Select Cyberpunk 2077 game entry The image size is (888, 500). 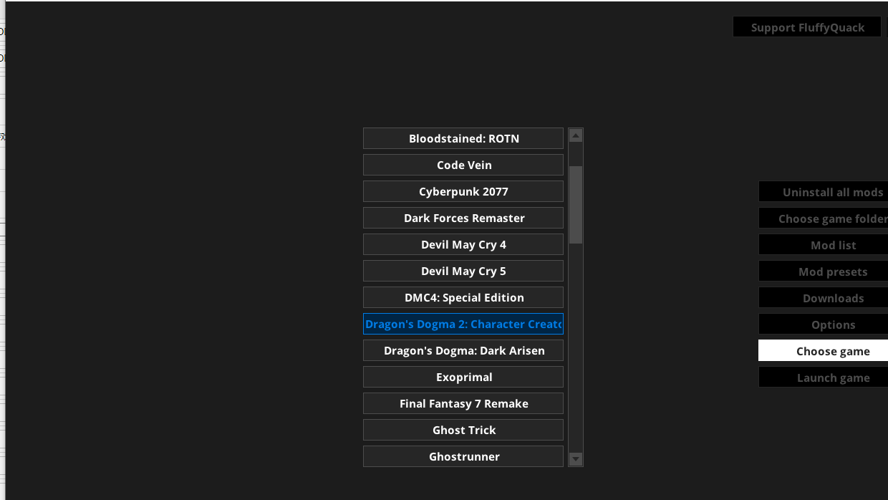pos(463,191)
